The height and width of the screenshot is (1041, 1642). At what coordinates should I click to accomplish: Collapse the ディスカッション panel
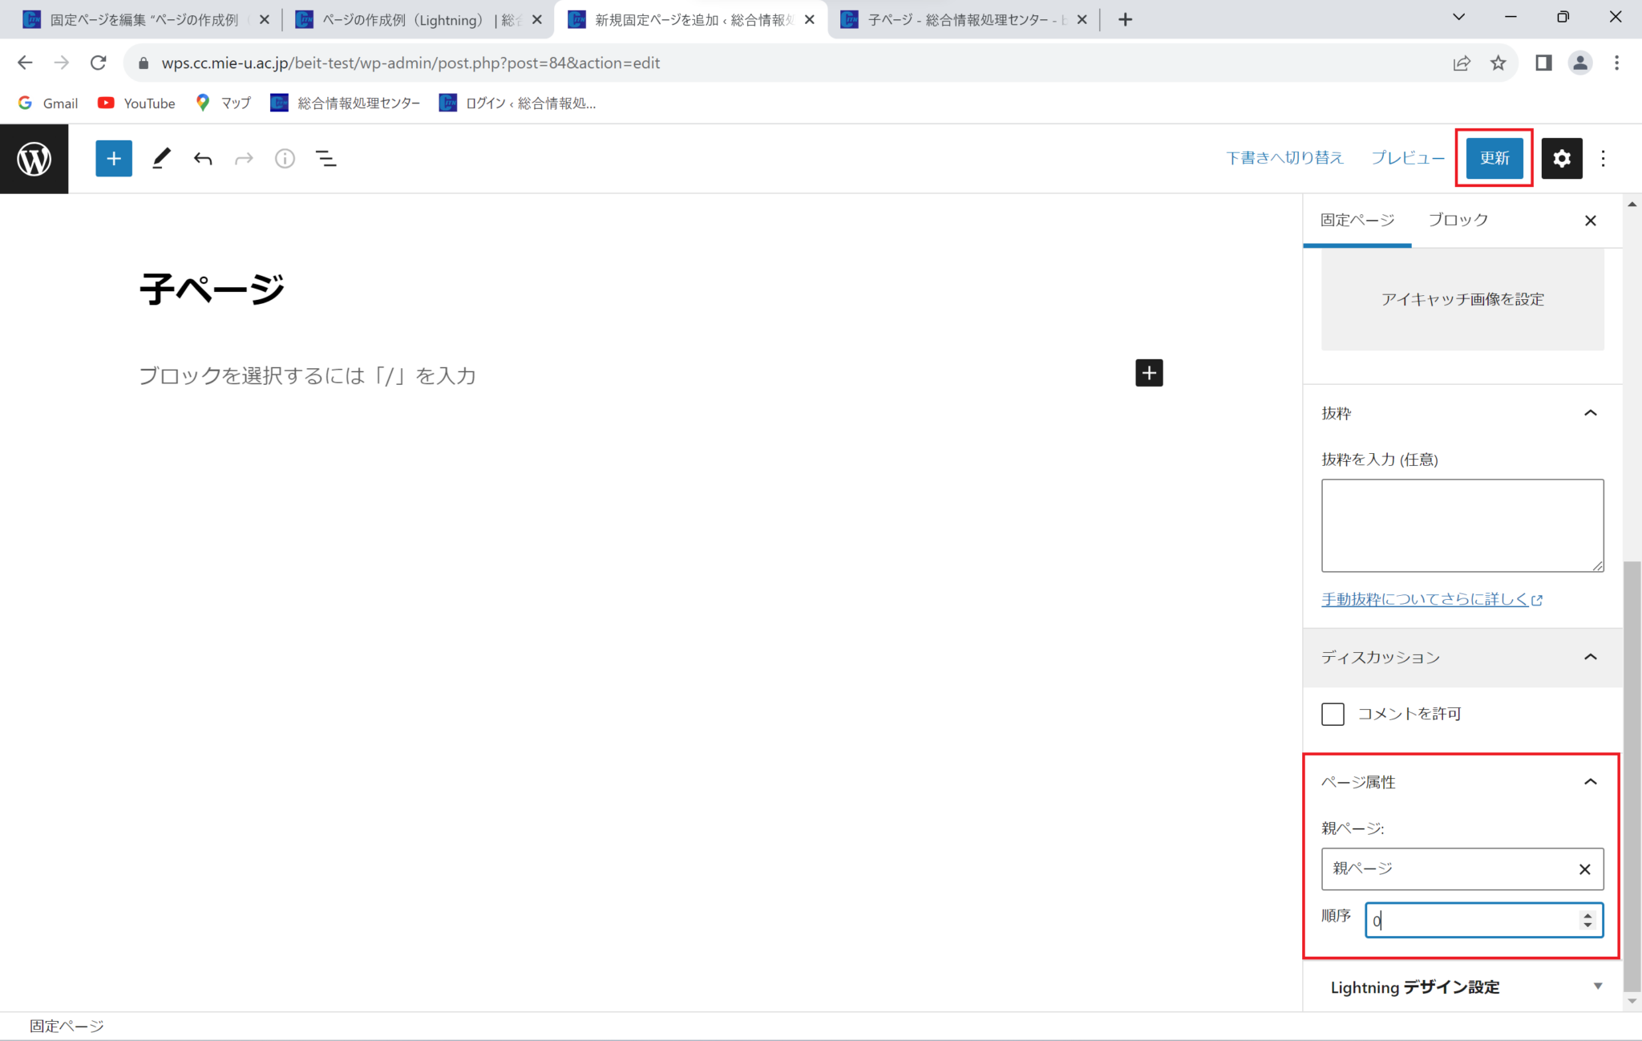[1591, 657]
